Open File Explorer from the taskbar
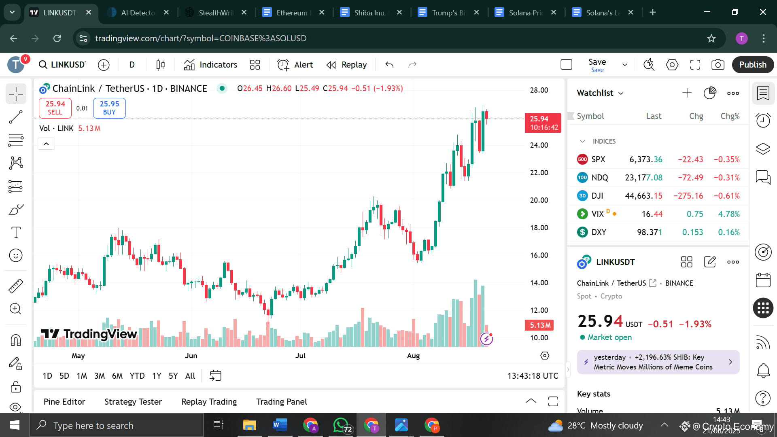 (x=249, y=425)
